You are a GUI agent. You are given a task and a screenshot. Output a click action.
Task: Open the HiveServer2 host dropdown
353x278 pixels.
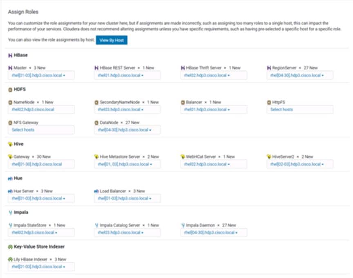(x=300, y=164)
